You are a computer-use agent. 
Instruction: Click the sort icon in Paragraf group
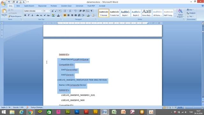click(87, 11)
